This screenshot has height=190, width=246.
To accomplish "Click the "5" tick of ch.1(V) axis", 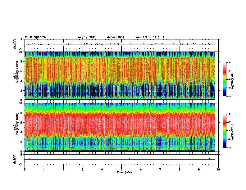I will coord(22,39).
